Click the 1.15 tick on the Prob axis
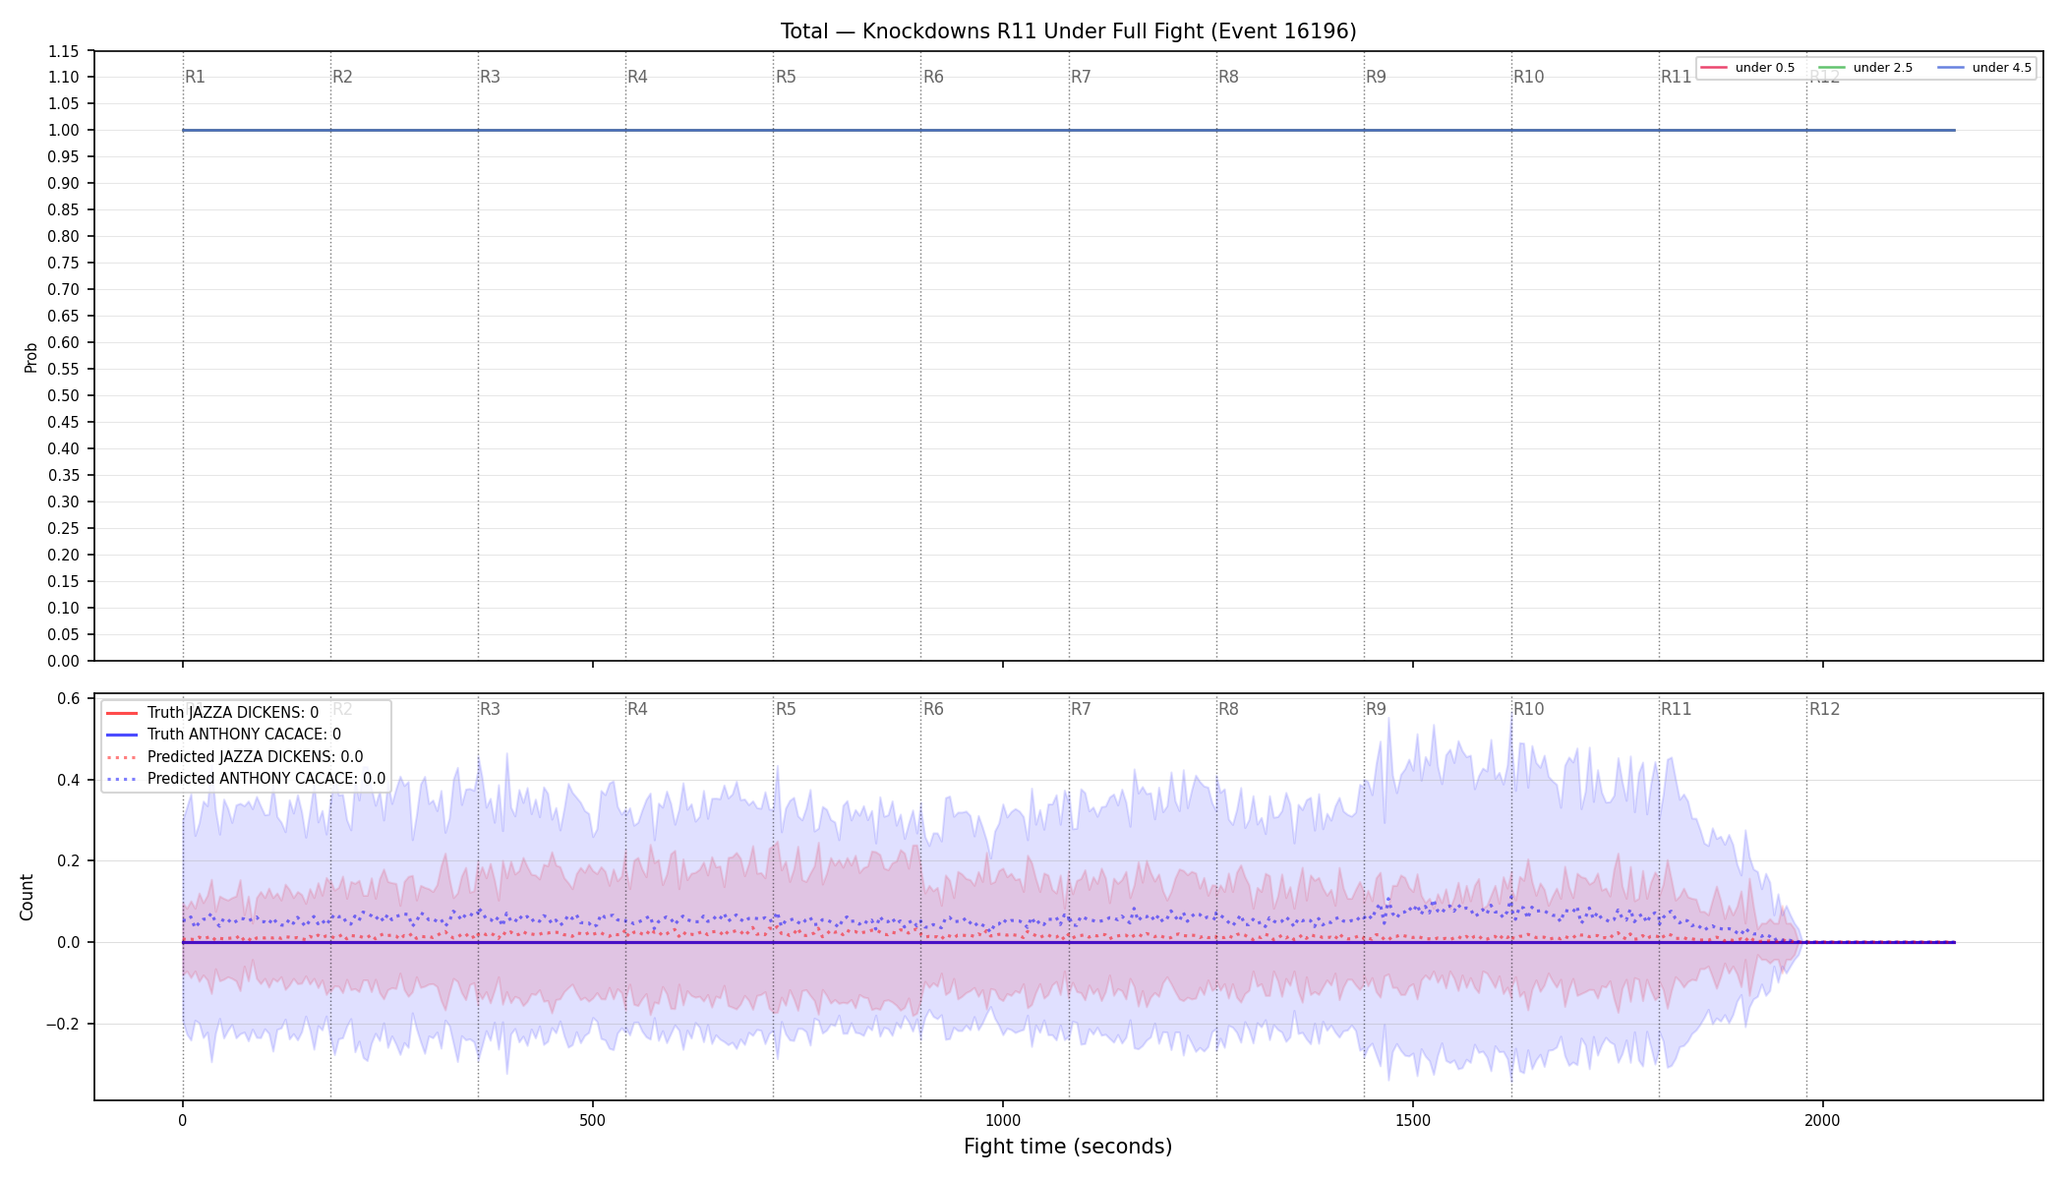 tap(64, 51)
